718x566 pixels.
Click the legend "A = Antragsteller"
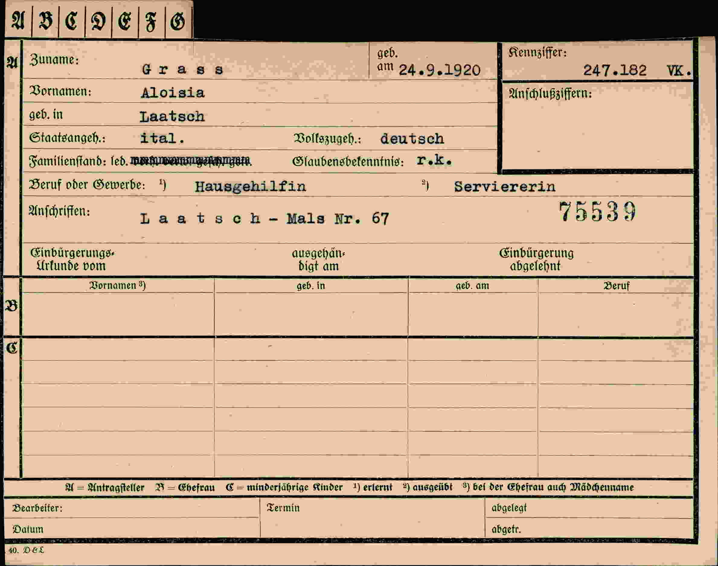click(x=105, y=488)
